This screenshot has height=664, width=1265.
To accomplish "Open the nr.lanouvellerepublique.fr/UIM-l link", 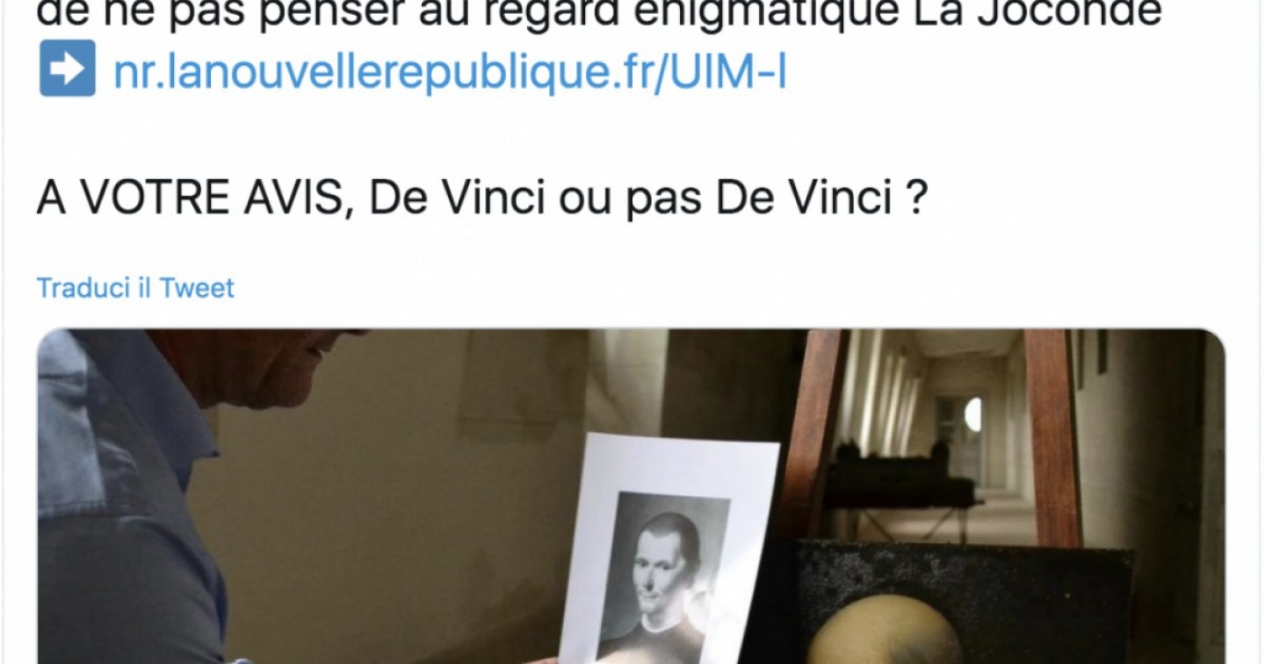I will (x=450, y=69).
